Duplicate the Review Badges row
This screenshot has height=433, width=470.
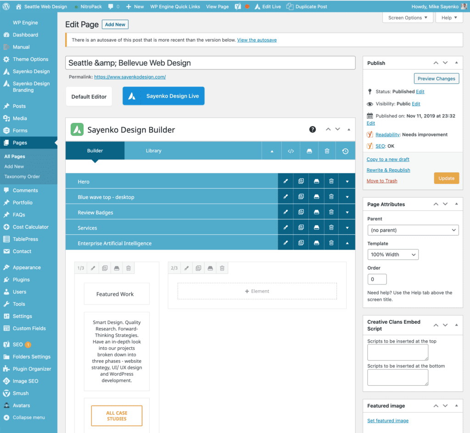click(x=301, y=212)
